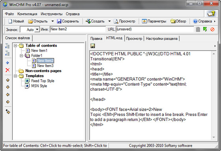The width and height of the screenshot is (221, 151).
Task: Open the Компиляция menu
Action: tap(27, 14)
